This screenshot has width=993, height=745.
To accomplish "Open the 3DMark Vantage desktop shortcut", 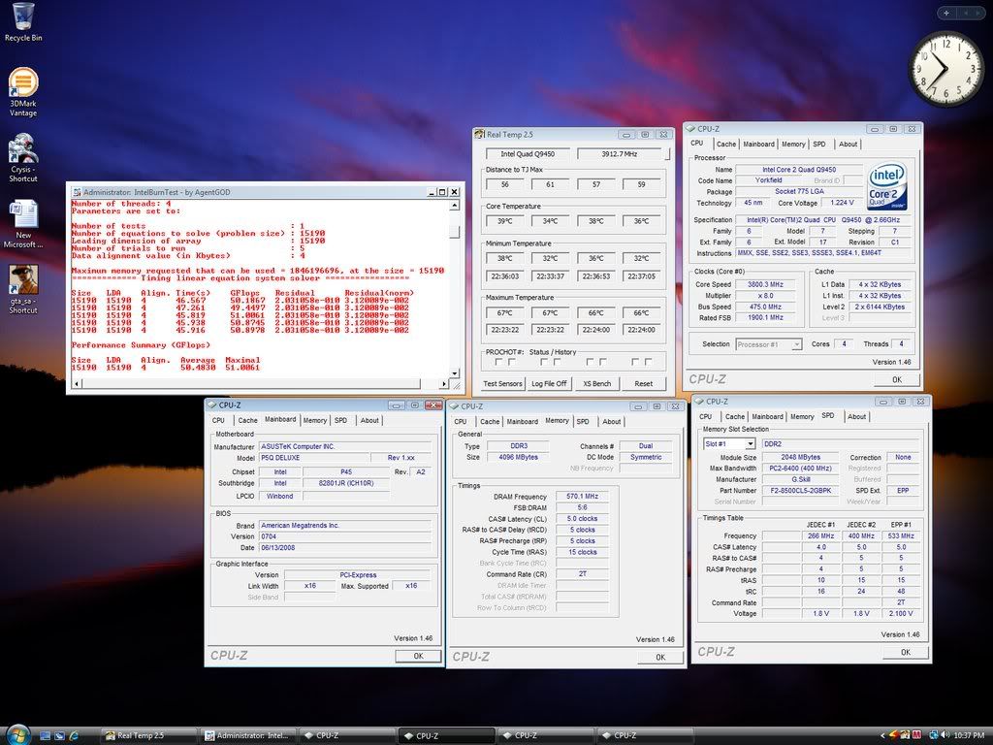I will point(23,92).
